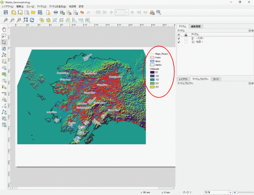Enable the lock checkbox for <凡例> item

185,38
